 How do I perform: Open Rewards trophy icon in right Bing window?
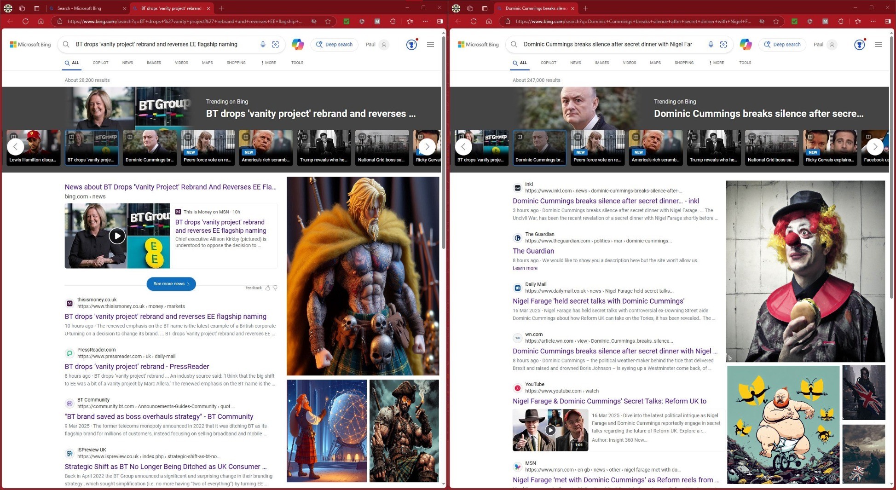[x=859, y=44]
